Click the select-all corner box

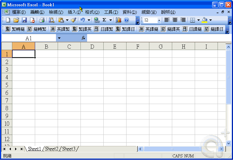(x=7, y=46)
